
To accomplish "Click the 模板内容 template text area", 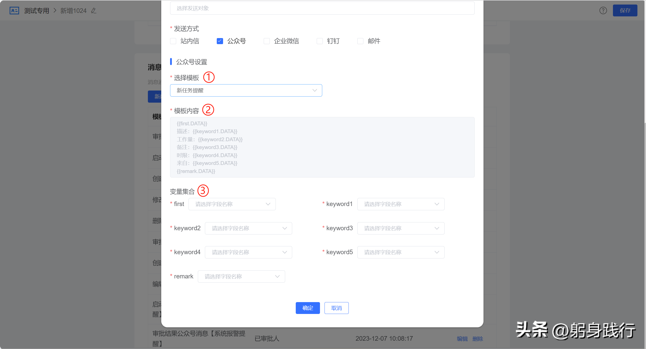I will (322, 147).
